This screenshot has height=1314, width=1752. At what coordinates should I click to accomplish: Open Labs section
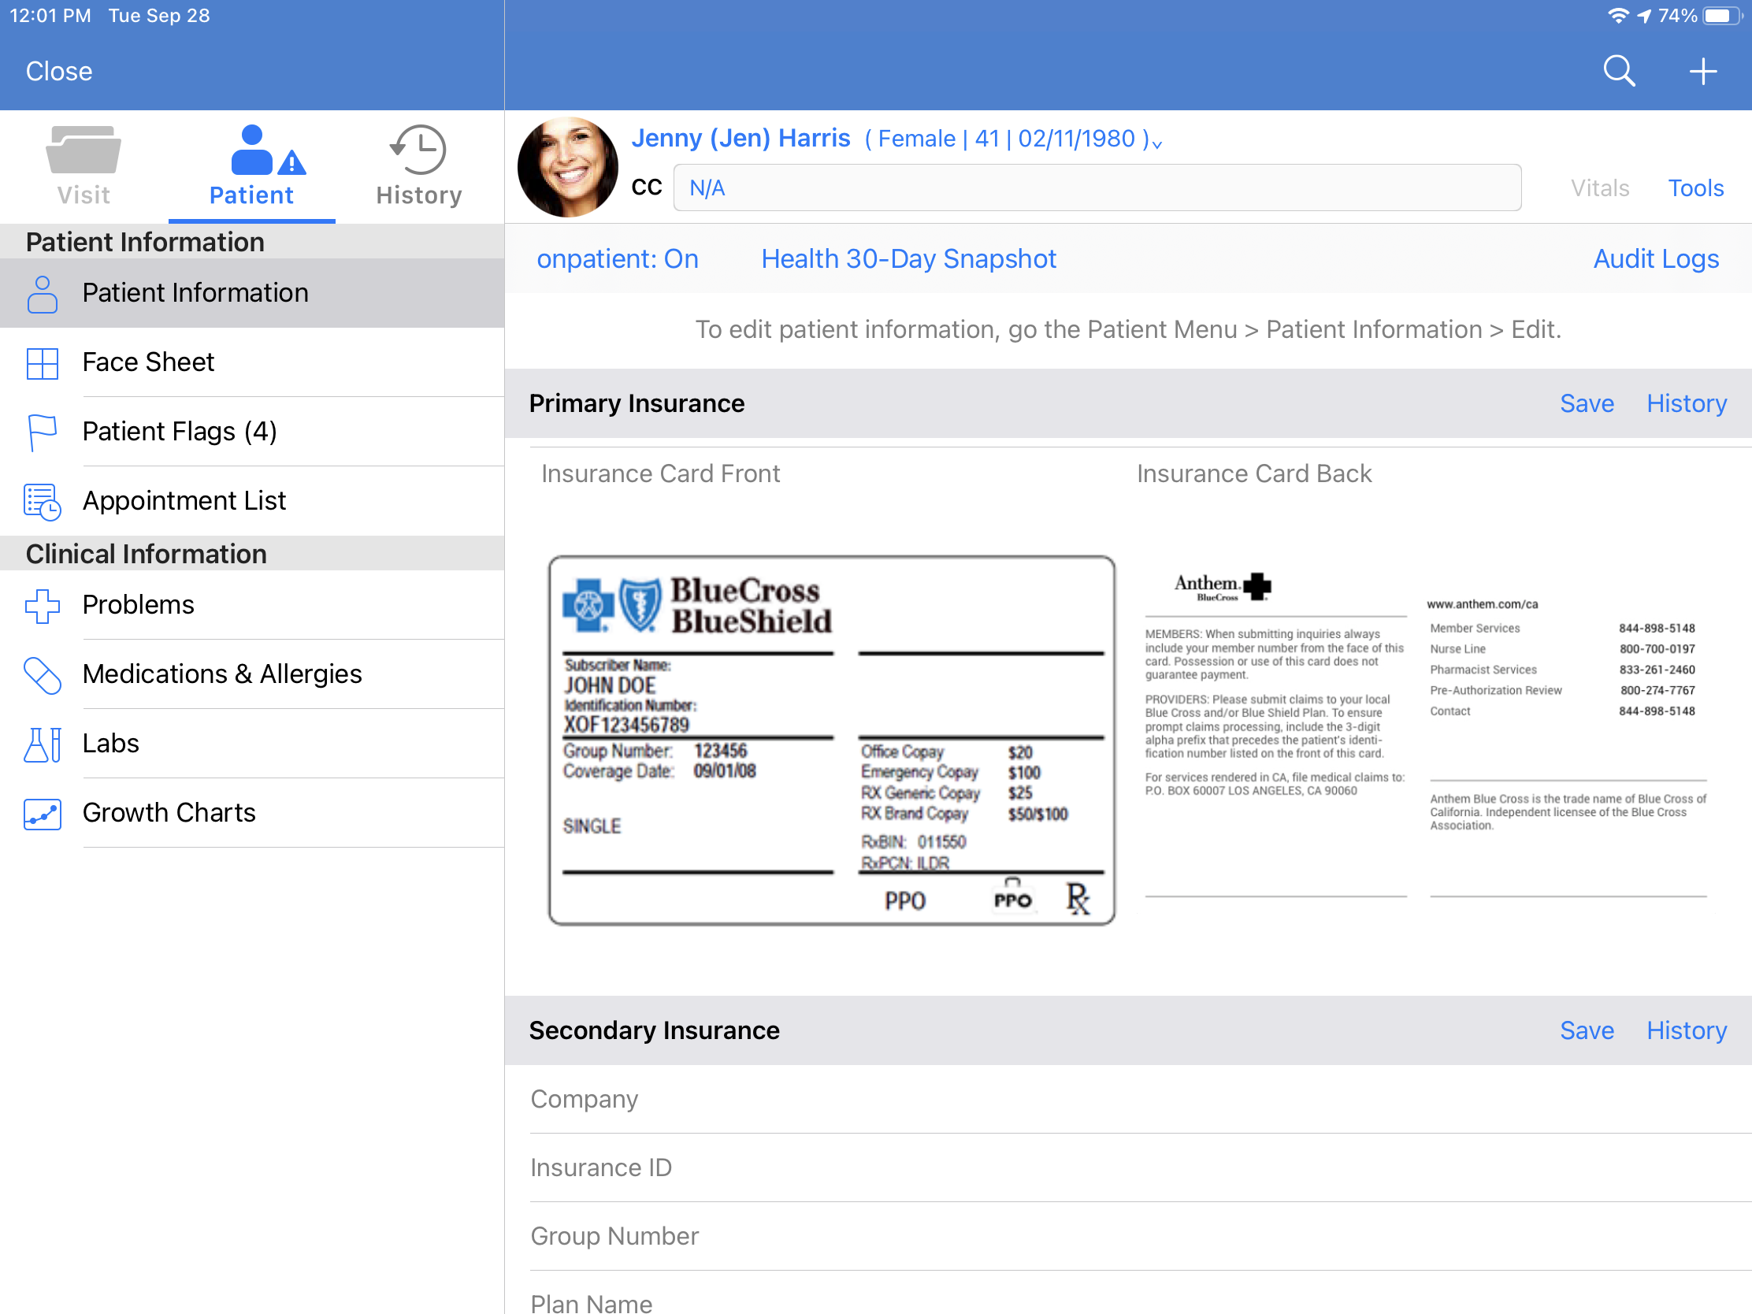252,744
